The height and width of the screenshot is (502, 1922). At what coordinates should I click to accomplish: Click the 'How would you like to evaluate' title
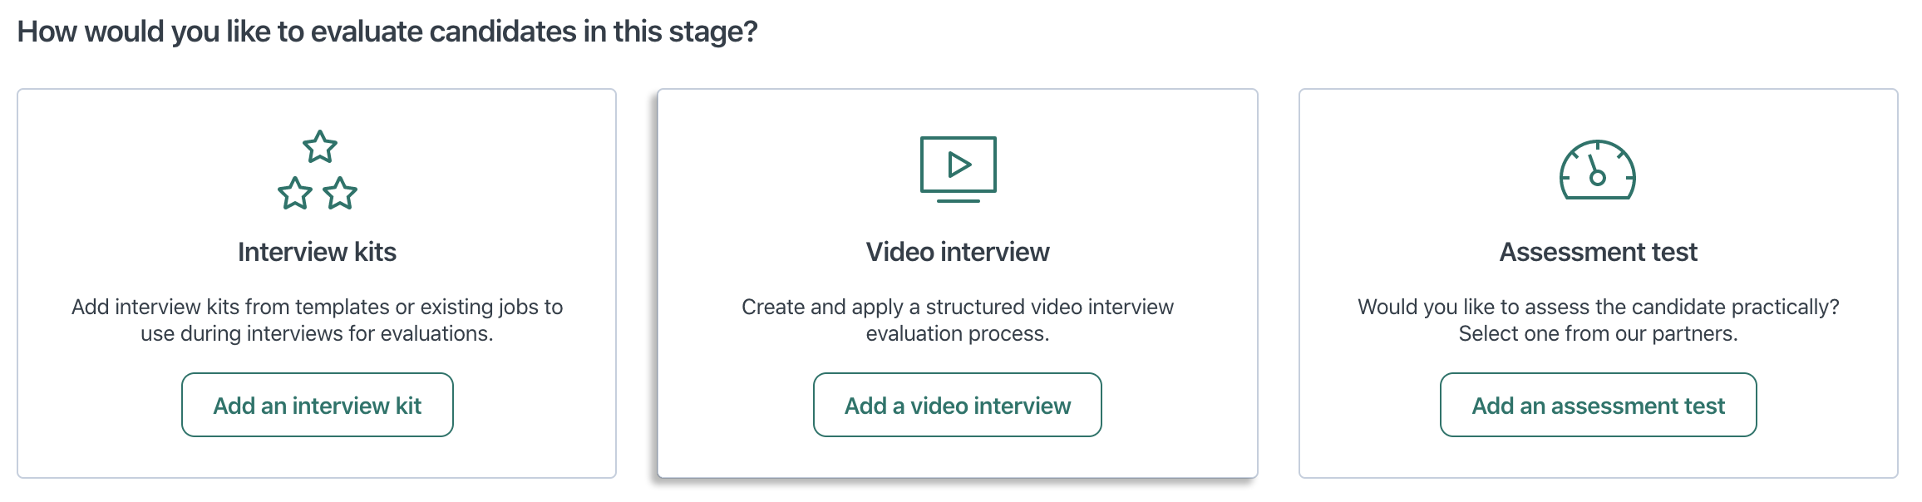click(x=387, y=32)
